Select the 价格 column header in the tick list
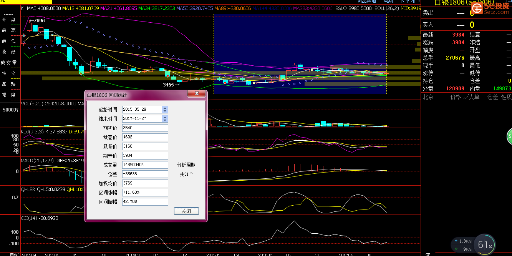Viewport: 512px width, 256px height. tap(456, 97)
